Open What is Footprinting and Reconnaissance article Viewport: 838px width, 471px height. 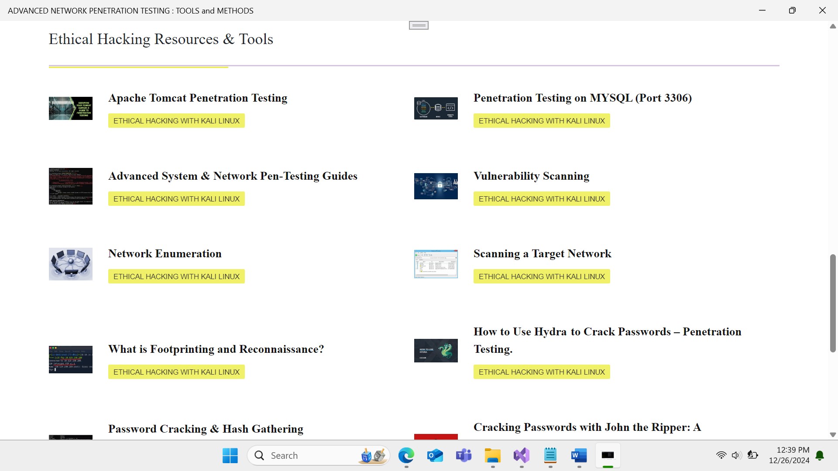[216, 349]
